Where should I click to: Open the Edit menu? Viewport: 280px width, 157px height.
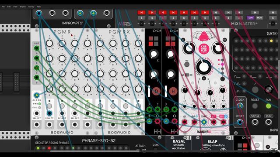tap(9, 7)
